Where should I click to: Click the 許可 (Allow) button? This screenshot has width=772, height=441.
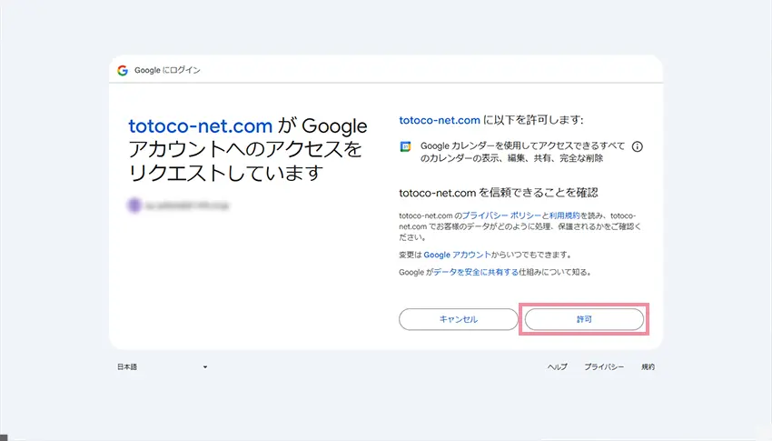(584, 319)
